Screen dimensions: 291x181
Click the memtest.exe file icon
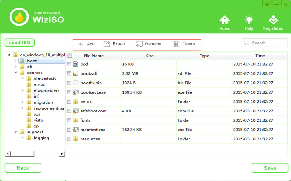(x=76, y=130)
